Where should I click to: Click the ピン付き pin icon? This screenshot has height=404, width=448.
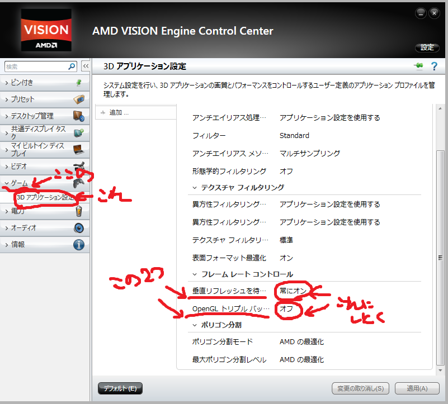[79, 83]
